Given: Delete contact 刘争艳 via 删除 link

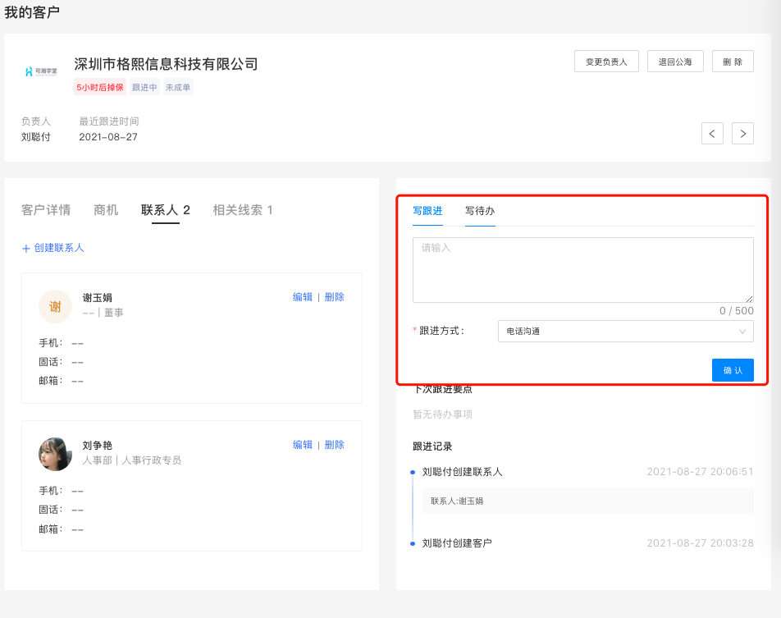Looking at the screenshot, I should pyautogui.click(x=335, y=445).
